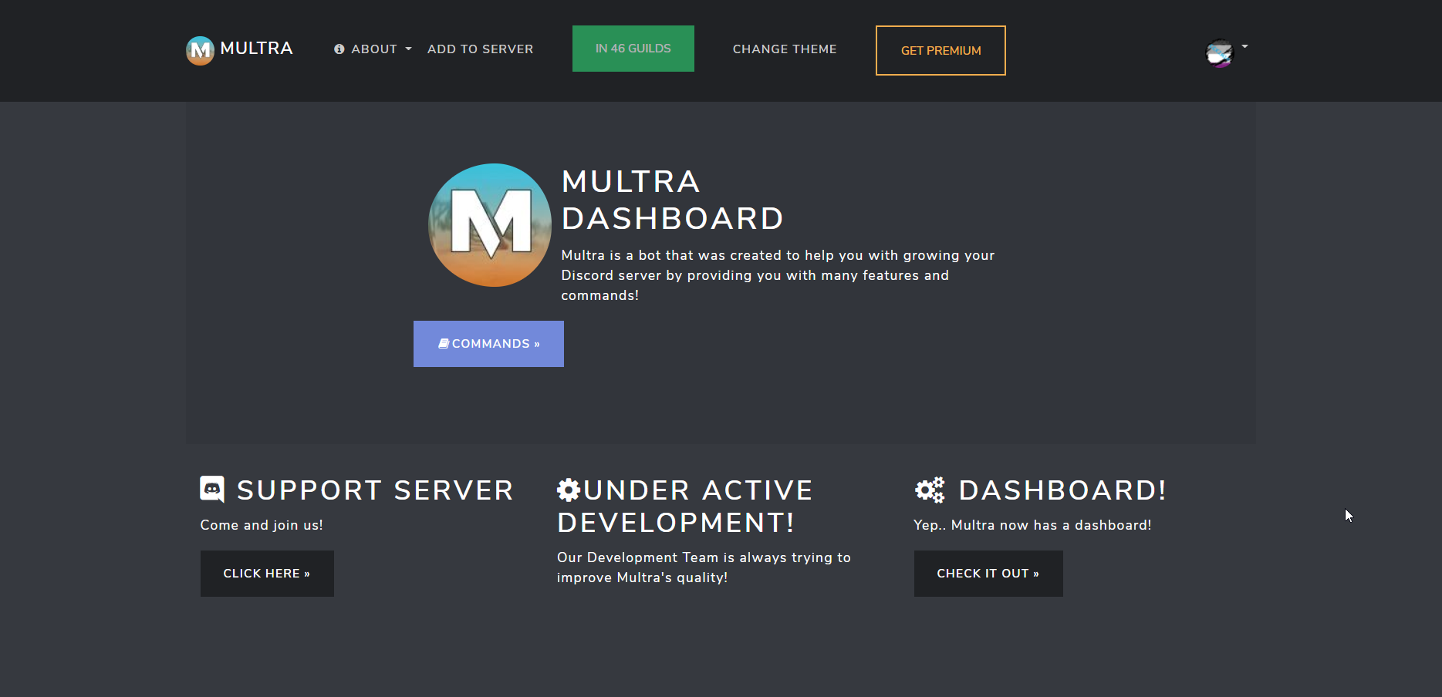Open Add To Server link
Image resolution: width=1442 pixels, height=697 pixels.
click(x=480, y=49)
